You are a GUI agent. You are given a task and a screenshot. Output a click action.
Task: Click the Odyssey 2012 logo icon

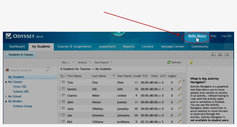pos(8,36)
